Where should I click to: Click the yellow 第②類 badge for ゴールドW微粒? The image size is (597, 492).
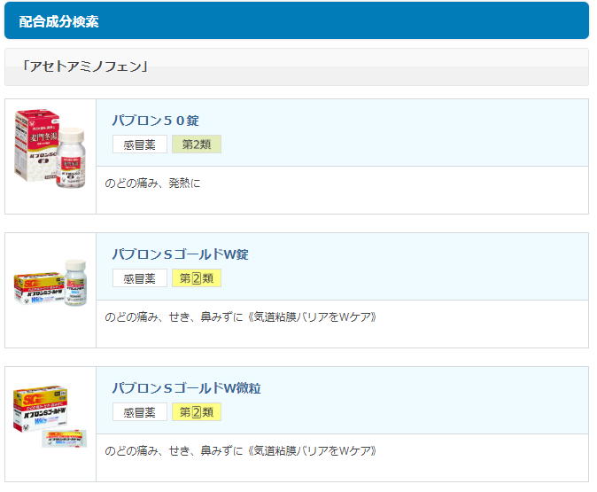click(x=197, y=412)
